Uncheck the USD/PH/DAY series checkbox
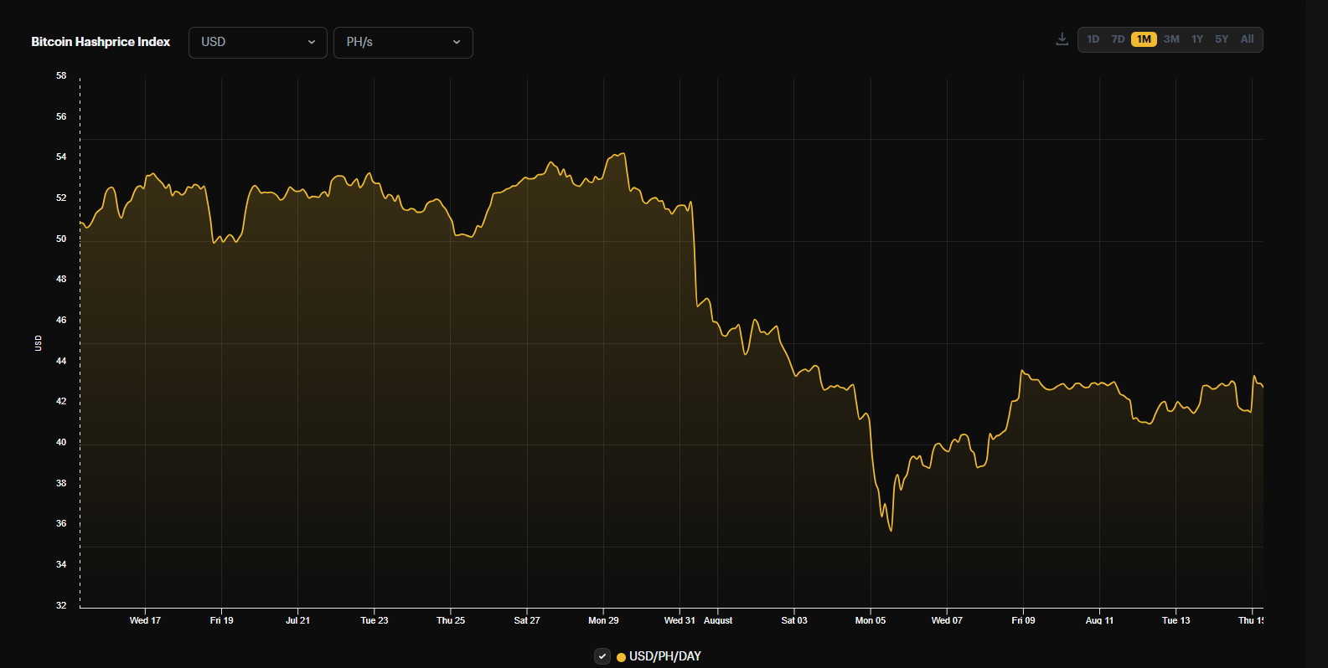1328x668 pixels. click(602, 656)
